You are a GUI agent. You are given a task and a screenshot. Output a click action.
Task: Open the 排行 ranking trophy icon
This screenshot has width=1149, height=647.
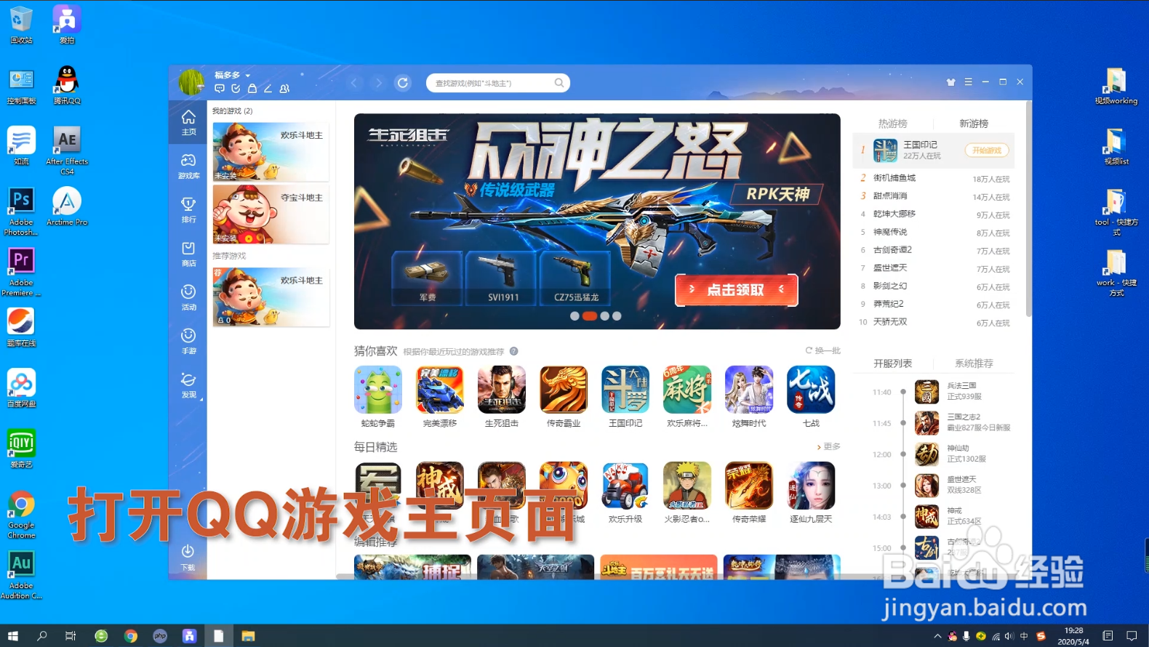click(x=188, y=209)
